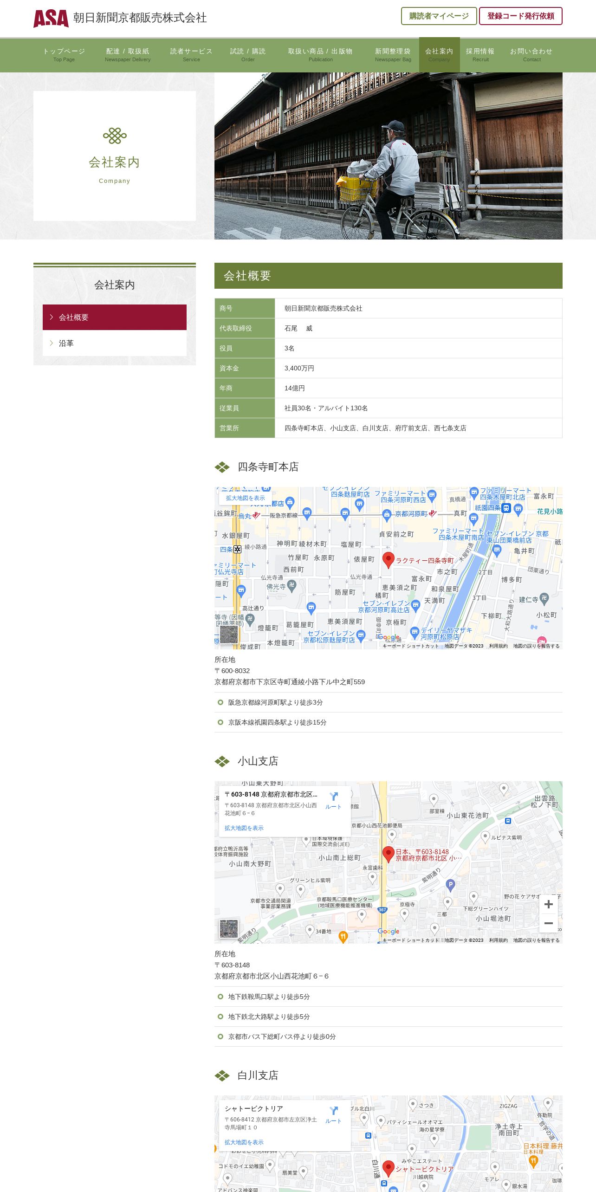Viewport: 596px width, 1192px height.
Task: Click 地下鉄鞍馬口駅より徒歩5分 row
Action: coord(389,997)
